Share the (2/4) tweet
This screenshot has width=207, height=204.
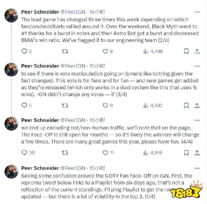197,51
